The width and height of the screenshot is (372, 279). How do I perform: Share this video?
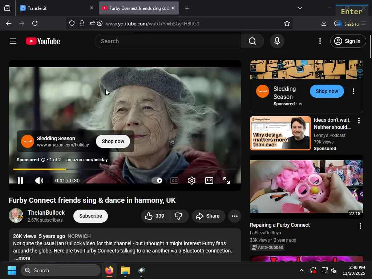pyautogui.click(x=208, y=216)
